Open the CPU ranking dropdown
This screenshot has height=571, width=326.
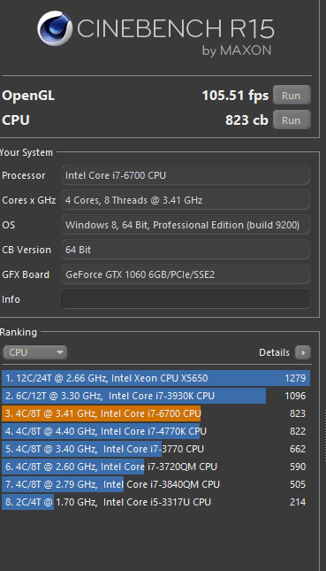pos(34,352)
